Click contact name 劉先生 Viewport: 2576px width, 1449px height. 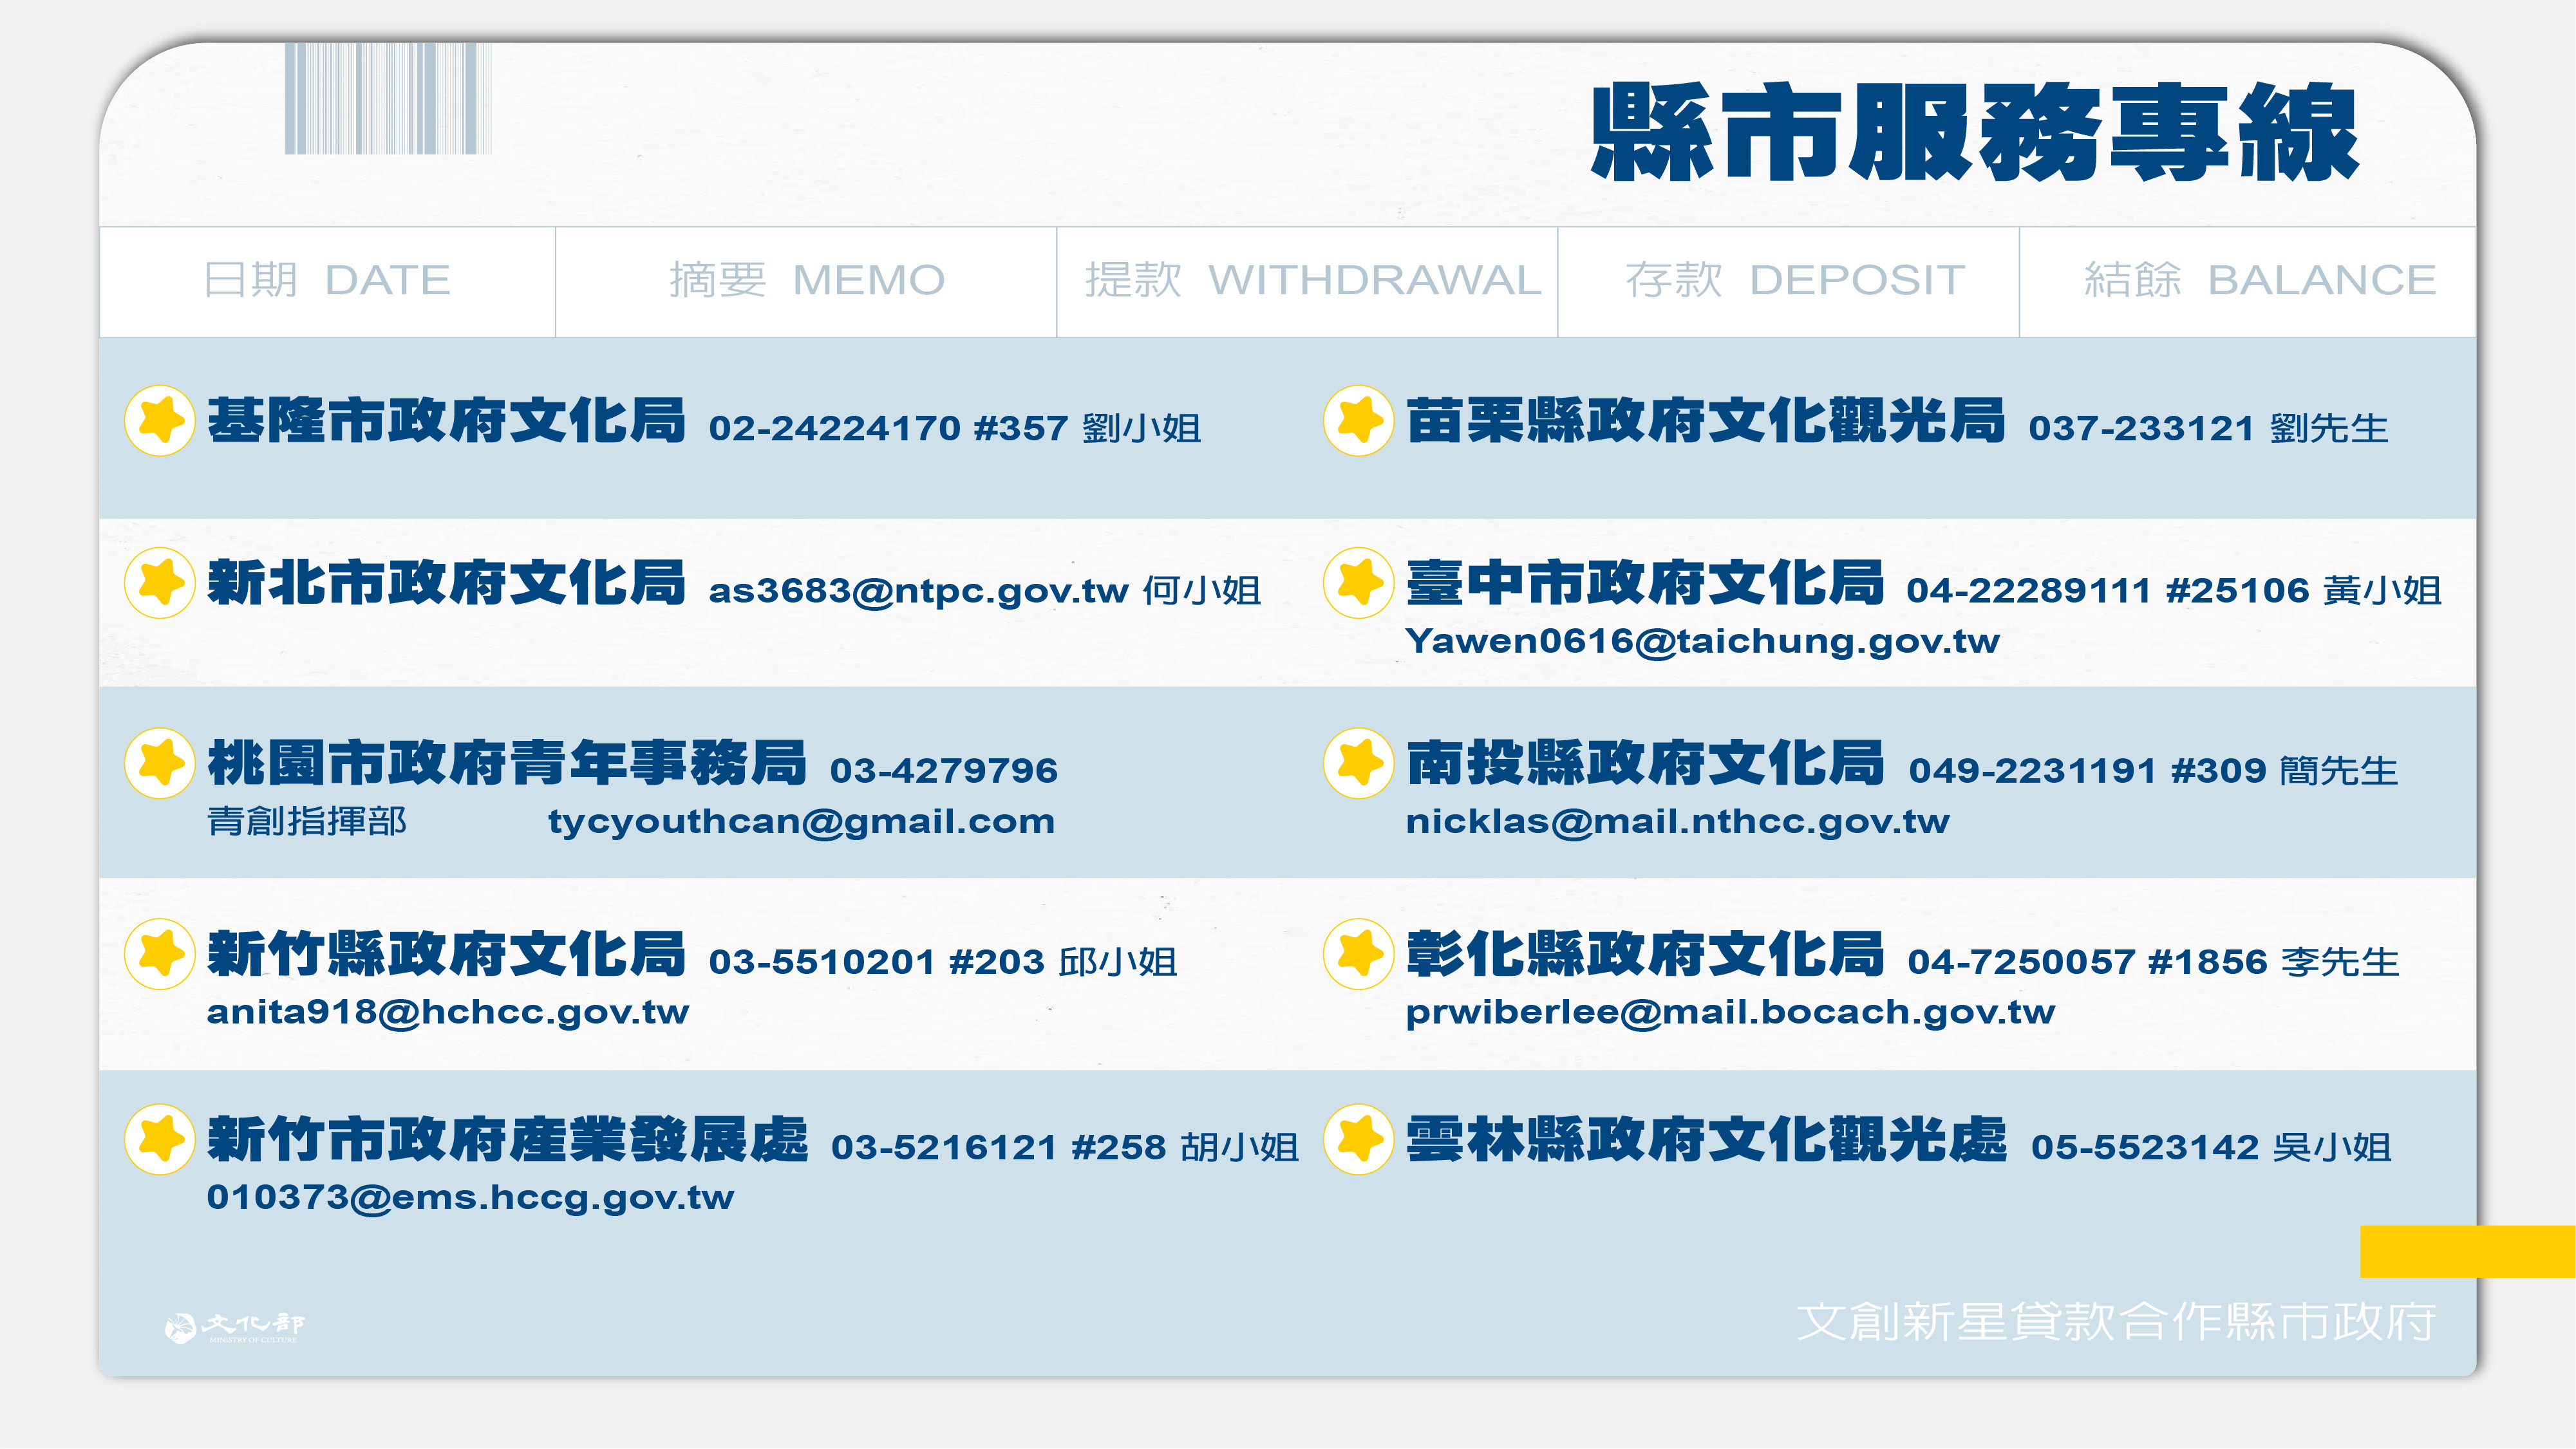[x=2329, y=428]
